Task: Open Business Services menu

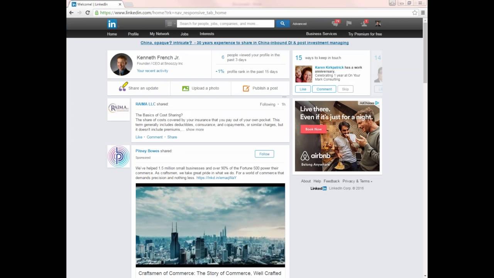Action: [321, 34]
